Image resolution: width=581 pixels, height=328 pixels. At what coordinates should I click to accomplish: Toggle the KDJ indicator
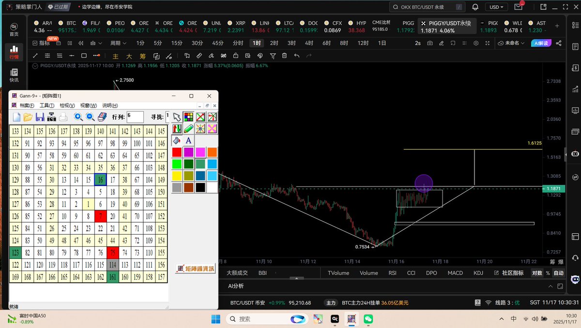point(478,273)
